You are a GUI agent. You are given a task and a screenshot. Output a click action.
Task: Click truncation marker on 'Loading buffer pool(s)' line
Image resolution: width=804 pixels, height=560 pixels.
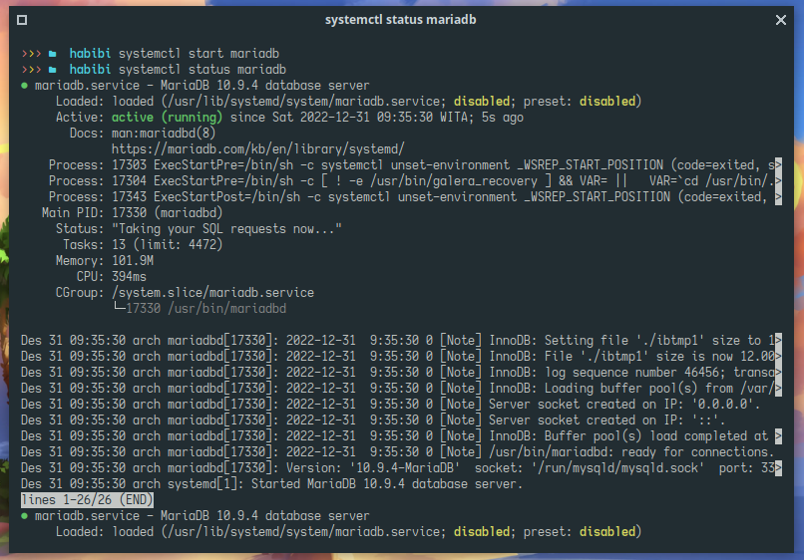(778, 389)
